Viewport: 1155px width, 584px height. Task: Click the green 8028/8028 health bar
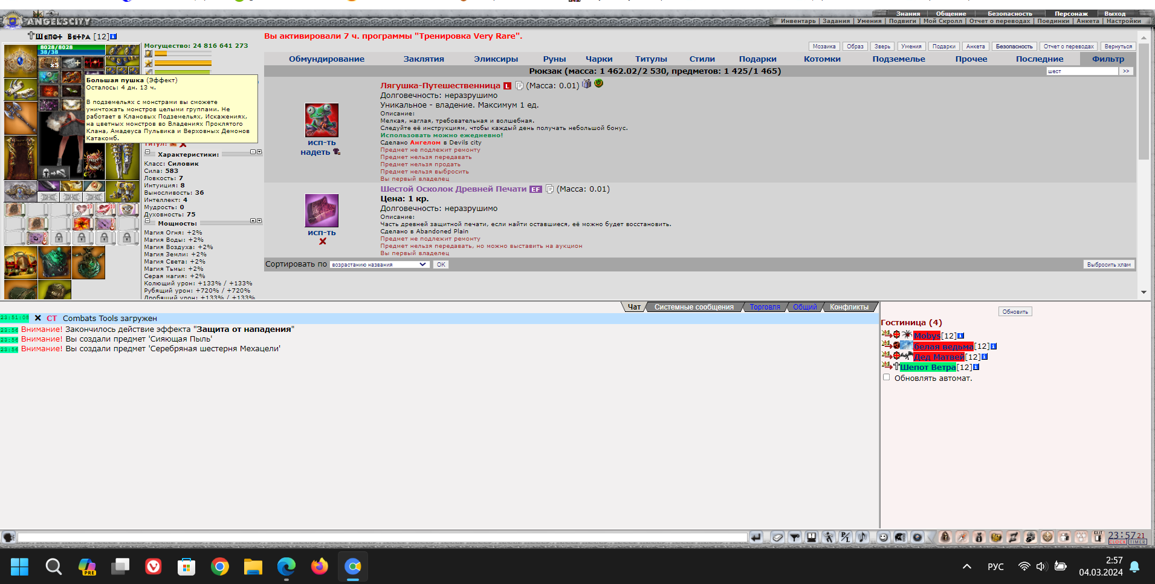pos(72,47)
